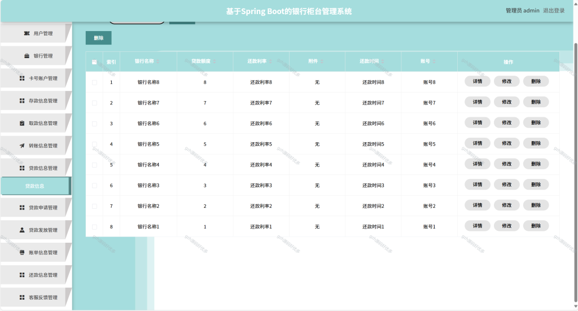Open 详情 for 银行名称7

click(x=478, y=102)
